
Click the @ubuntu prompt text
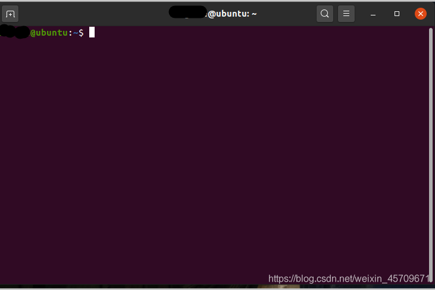(49, 33)
